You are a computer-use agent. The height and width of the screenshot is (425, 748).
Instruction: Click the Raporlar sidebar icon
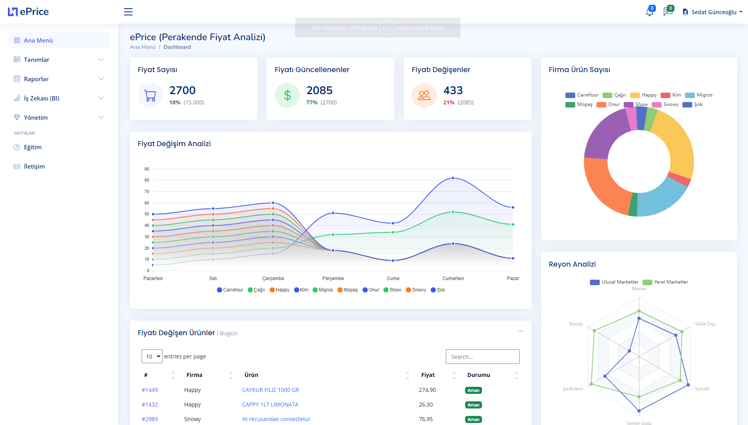(17, 79)
